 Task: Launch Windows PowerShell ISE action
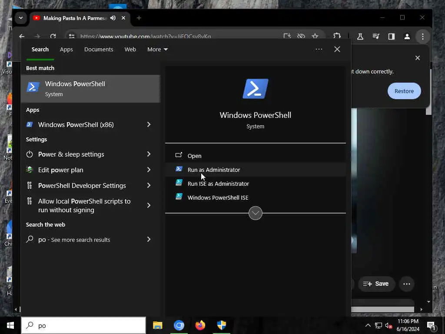click(x=256, y=197)
